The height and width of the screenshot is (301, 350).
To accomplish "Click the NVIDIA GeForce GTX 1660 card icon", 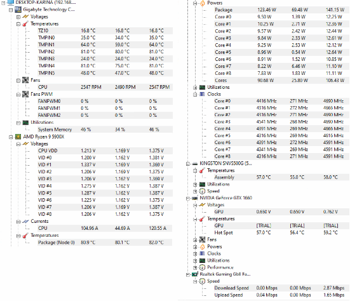I will point(195,198).
